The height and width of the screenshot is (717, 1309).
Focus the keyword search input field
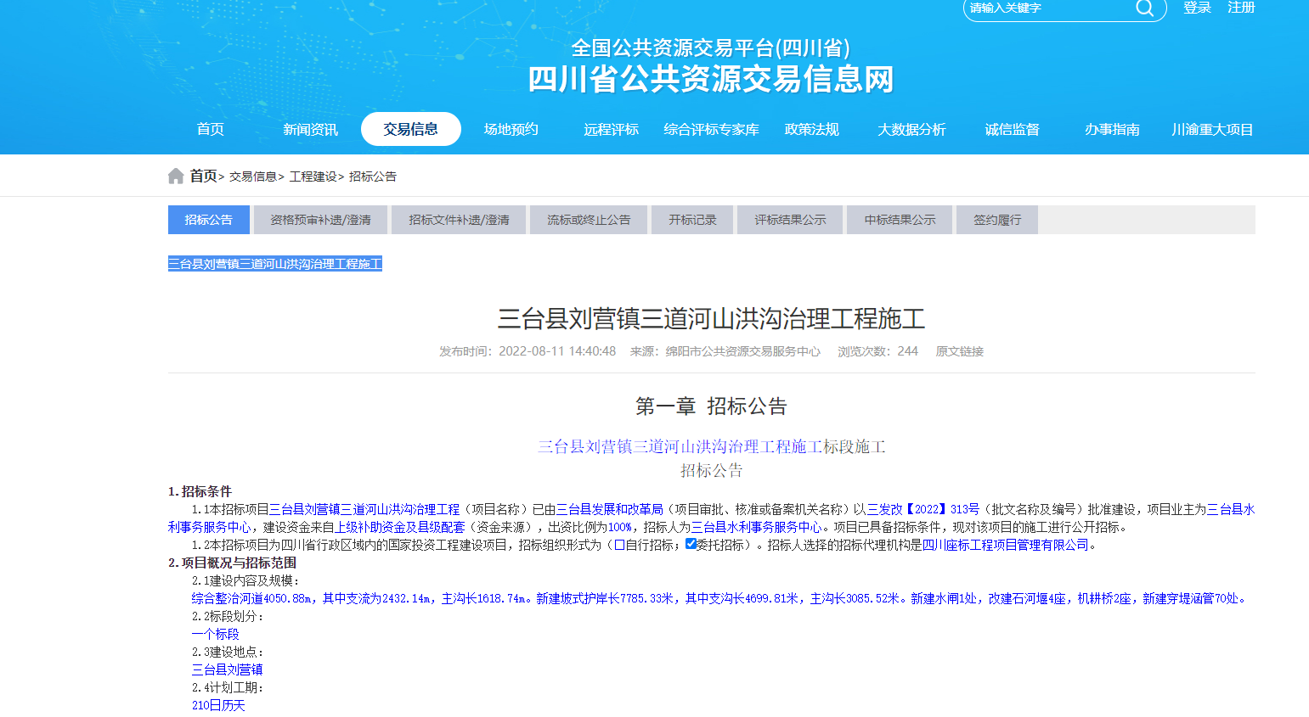click(x=1049, y=8)
